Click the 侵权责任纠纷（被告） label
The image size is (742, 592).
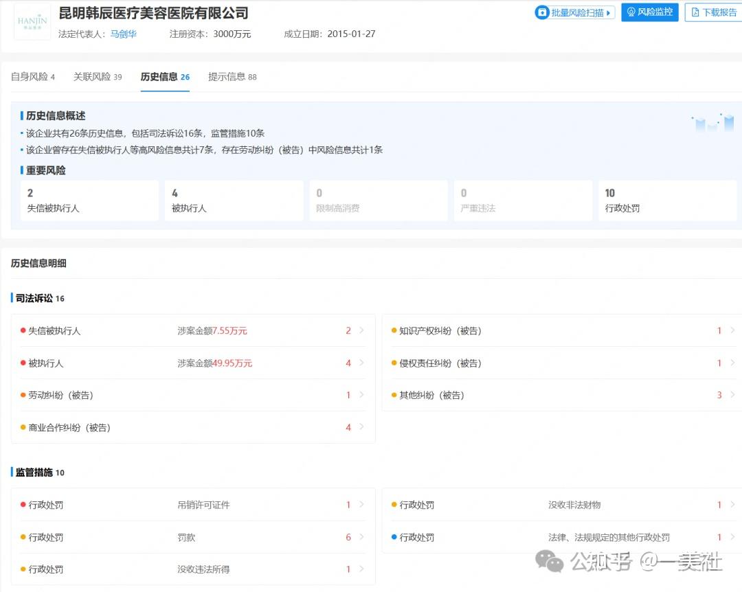click(440, 363)
